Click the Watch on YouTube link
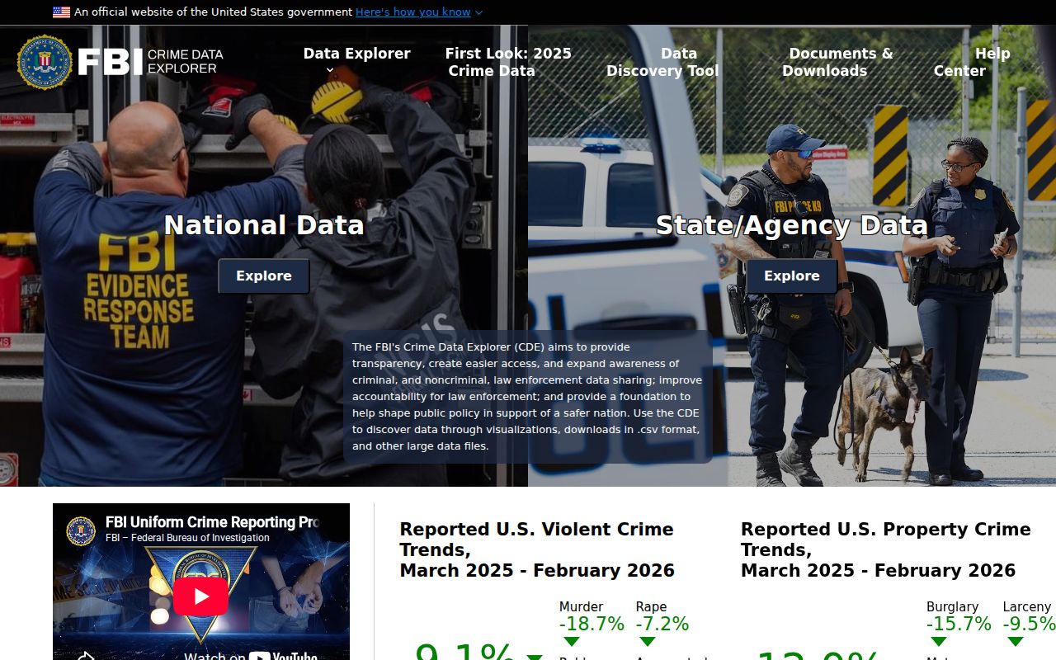 [250, 655]
